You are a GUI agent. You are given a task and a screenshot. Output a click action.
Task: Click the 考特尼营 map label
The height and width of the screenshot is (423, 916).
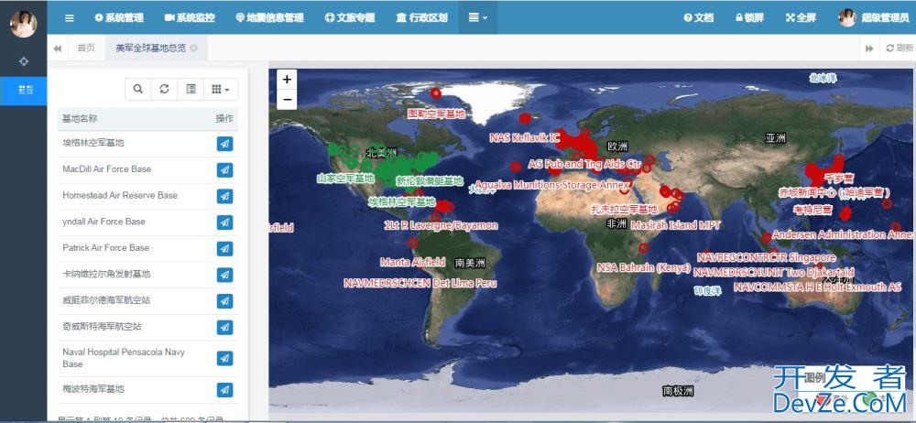click(812, 209)
